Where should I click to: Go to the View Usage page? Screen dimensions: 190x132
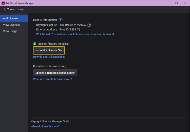click(10, 31)
